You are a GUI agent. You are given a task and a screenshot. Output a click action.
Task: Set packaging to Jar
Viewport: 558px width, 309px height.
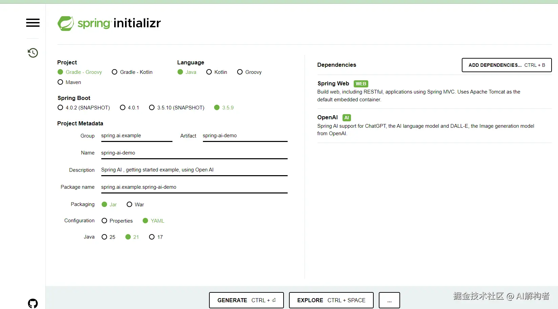tap(109, 205)
